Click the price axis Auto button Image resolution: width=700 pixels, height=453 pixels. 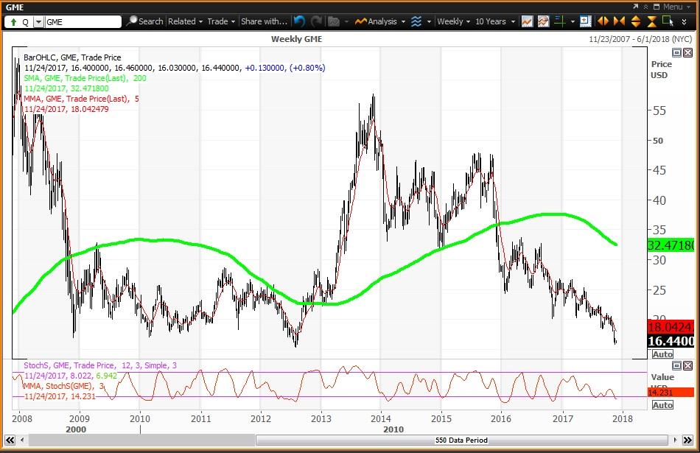[662, 354]
